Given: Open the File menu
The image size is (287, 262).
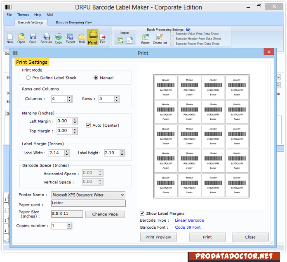Looking at the screenshot, I should [x=9, y=15].
